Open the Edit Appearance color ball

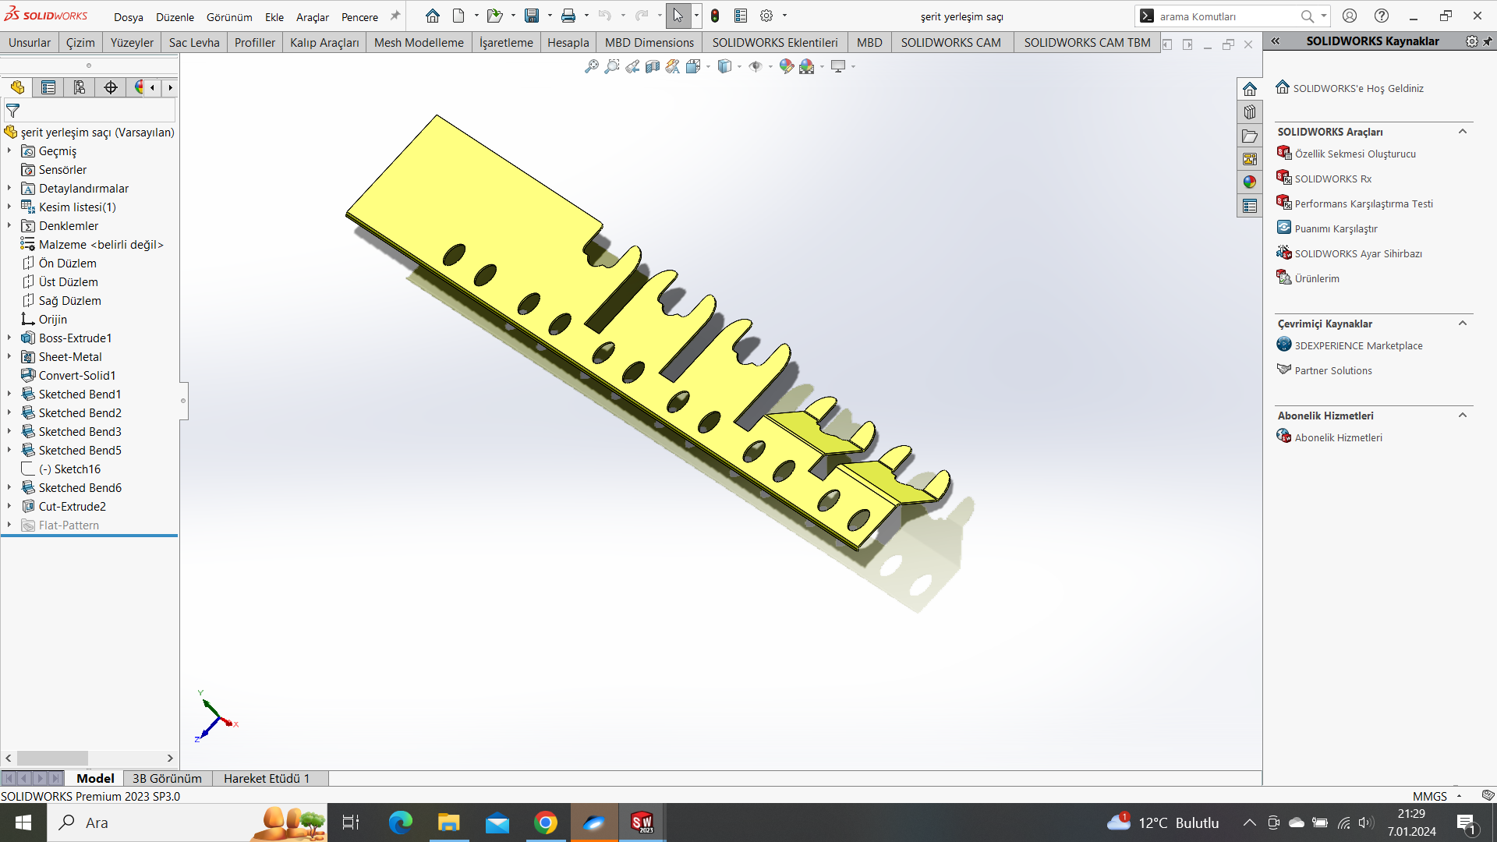tap(786, 67)
